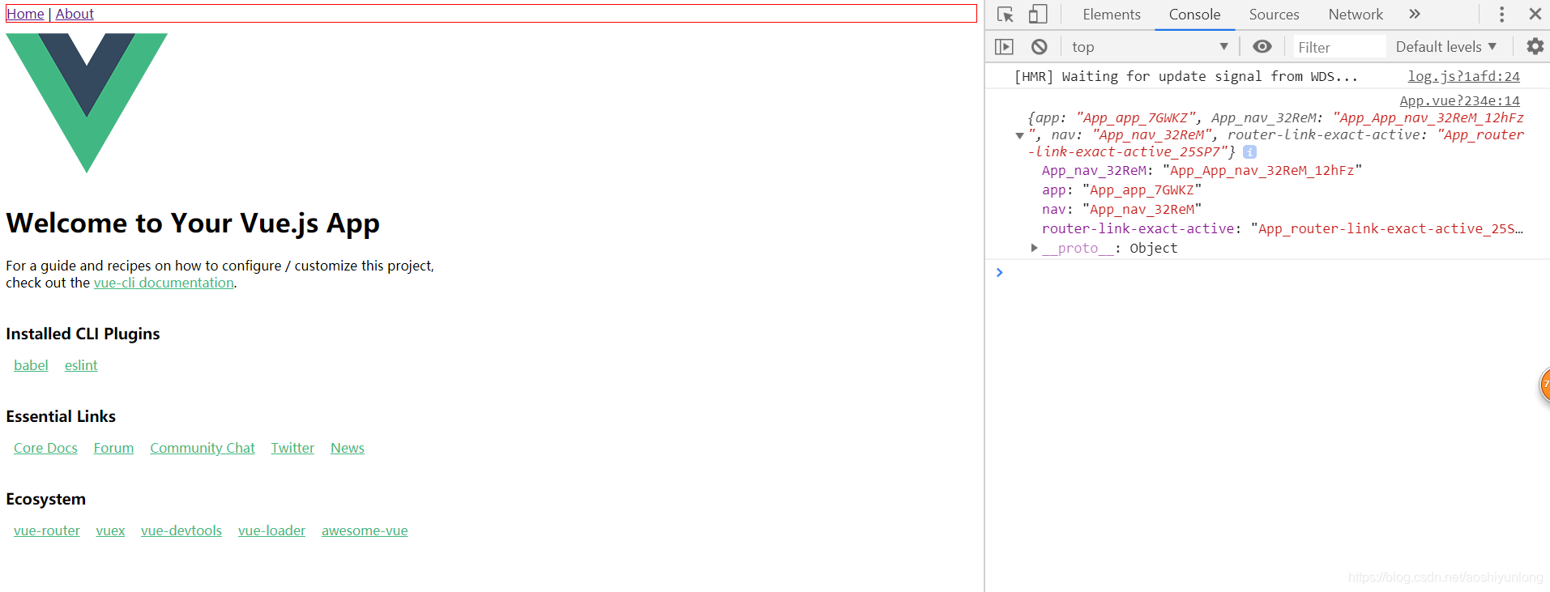This screenshot has width=1550, height=592.
Task: Switch to the Network tab
Action: click(1356, 15)
